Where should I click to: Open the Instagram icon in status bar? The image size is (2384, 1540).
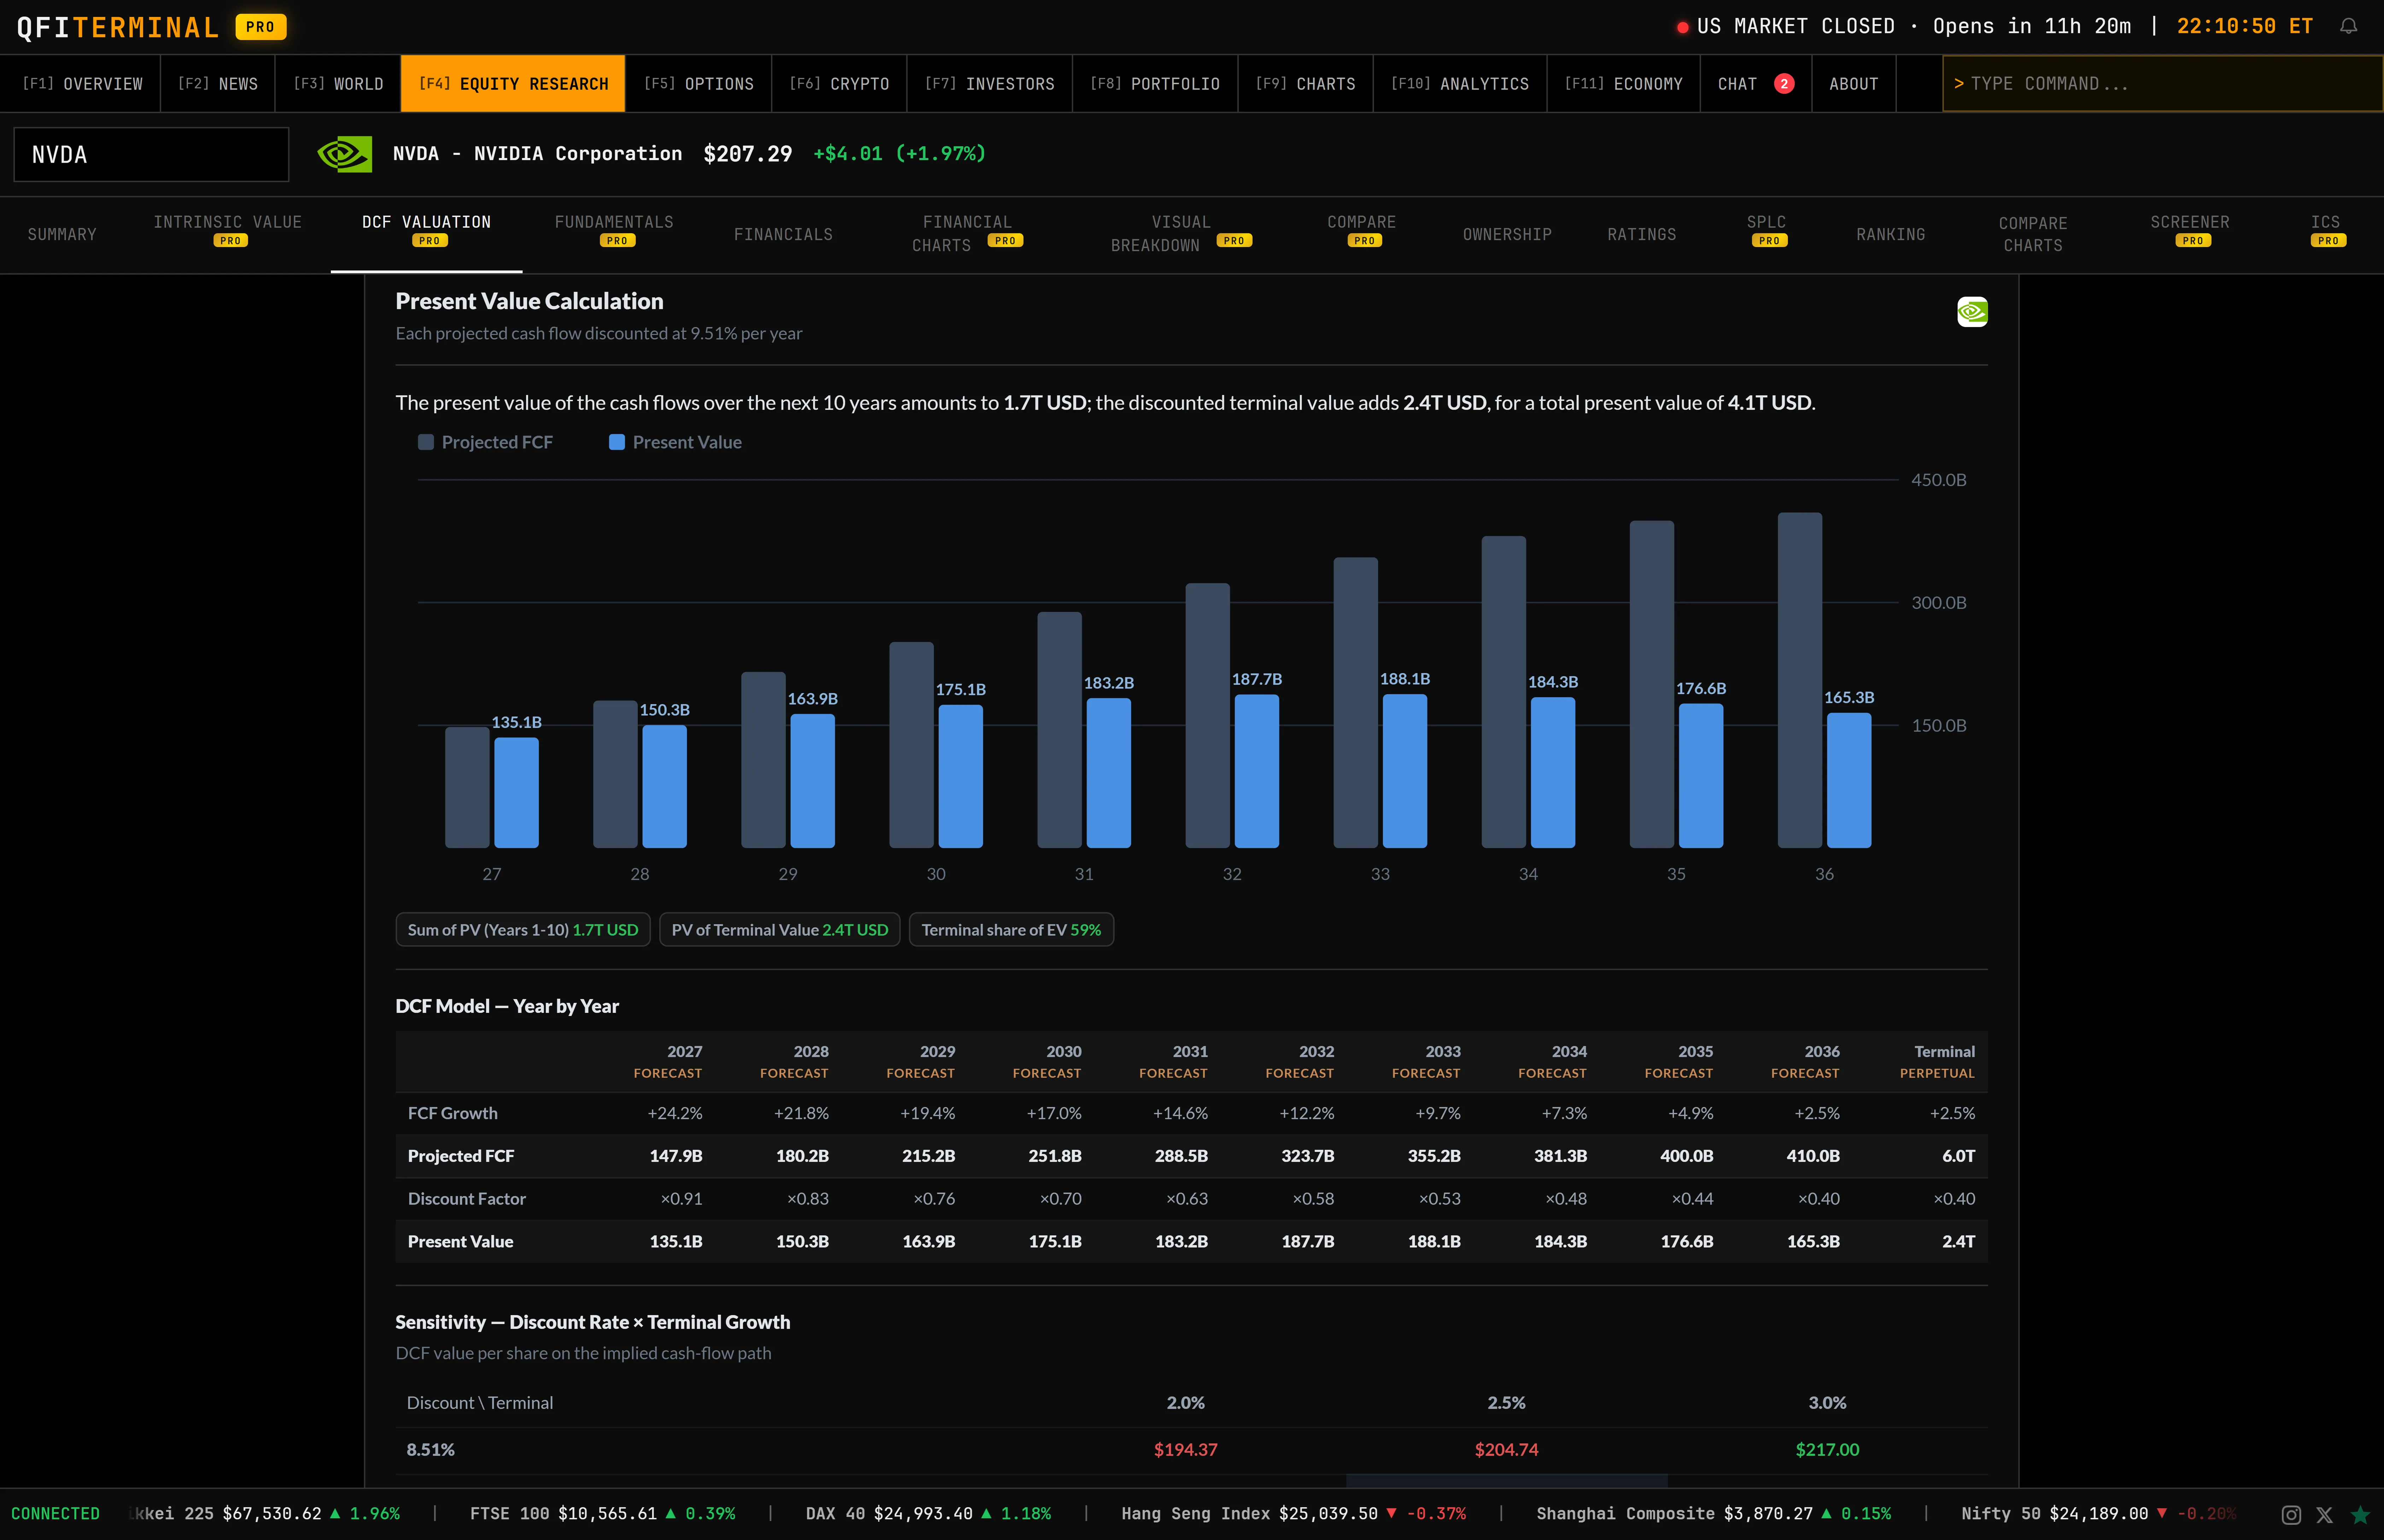tap(2291, 1515)
